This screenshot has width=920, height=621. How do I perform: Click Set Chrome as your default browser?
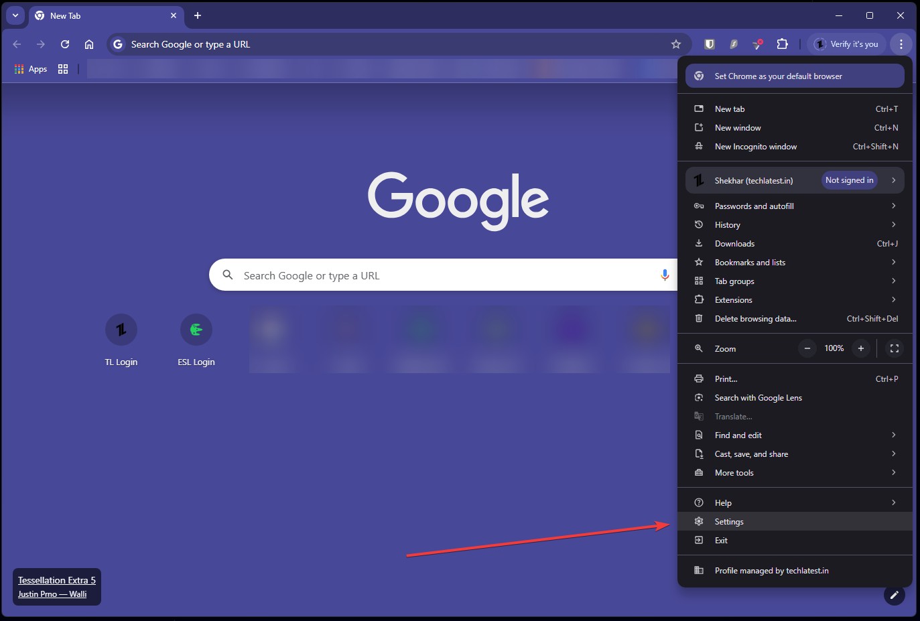point(794,76)
